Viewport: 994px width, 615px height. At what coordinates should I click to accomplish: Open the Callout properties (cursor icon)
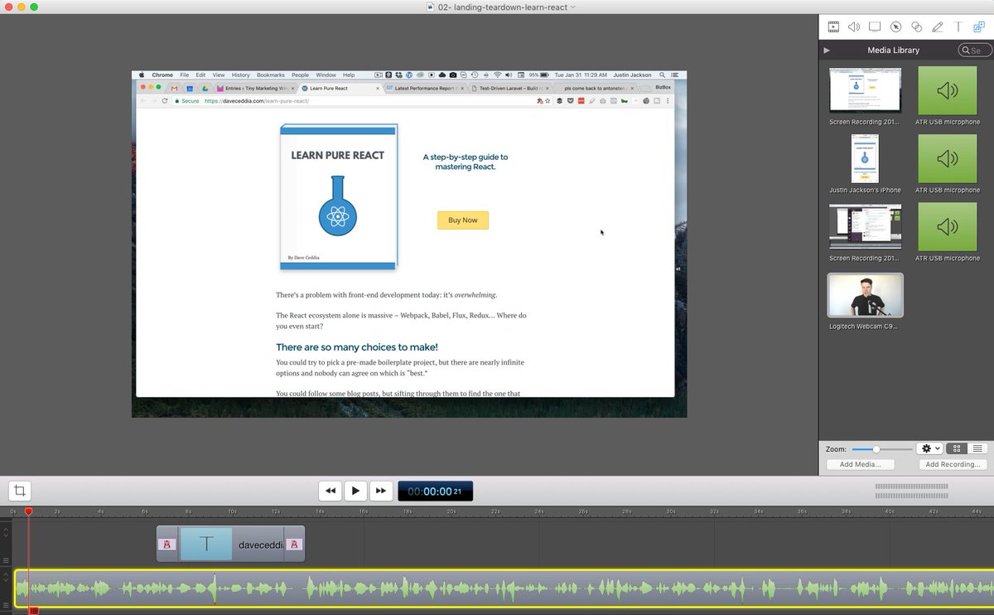pyautogui.click(x=895, y=27)
